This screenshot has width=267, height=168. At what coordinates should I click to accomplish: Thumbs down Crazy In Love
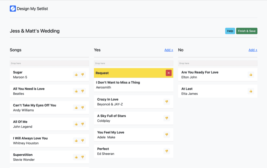[167, 102]
